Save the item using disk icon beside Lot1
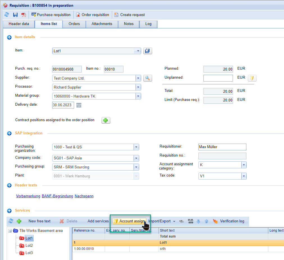 [x=148, y=51]
